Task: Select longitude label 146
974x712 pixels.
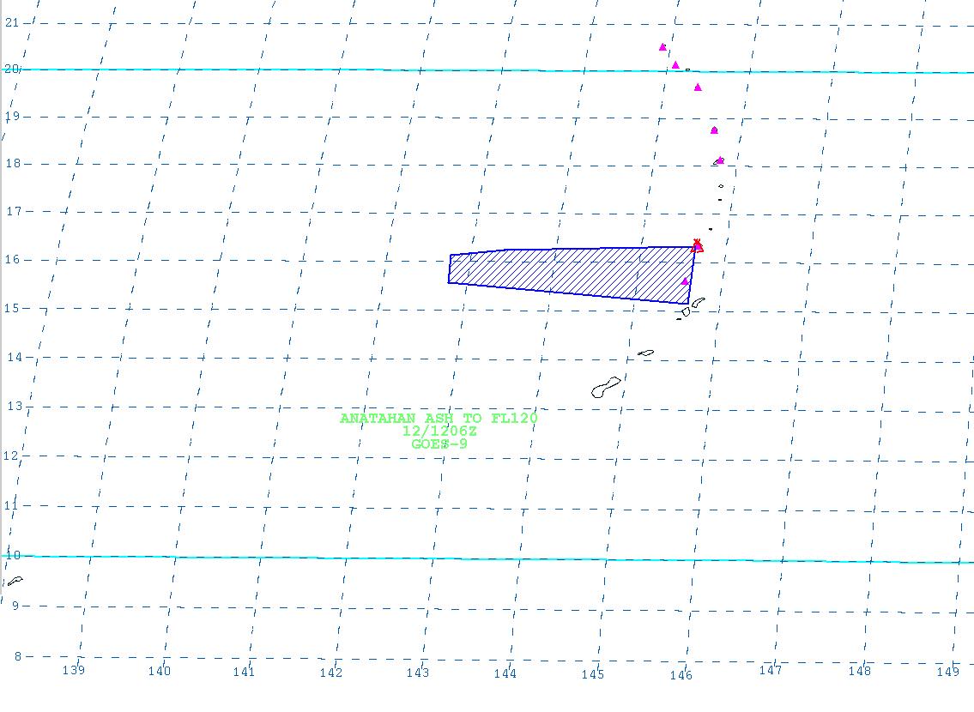Action: coord(681,675)
